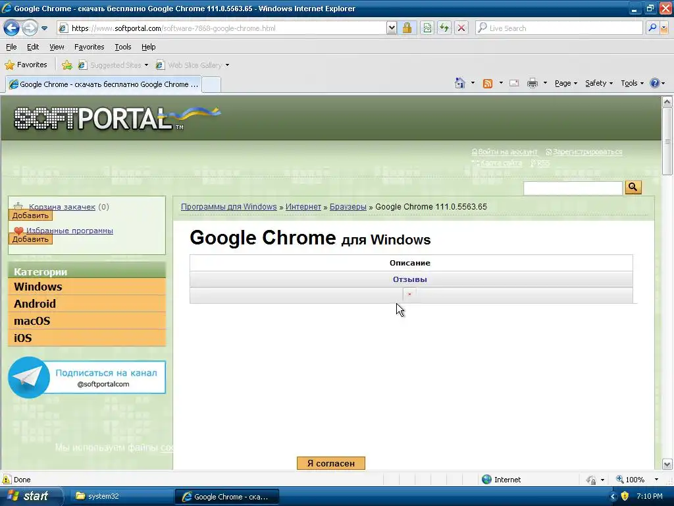Click the Read Mail envelope icon

click(514, 83)
